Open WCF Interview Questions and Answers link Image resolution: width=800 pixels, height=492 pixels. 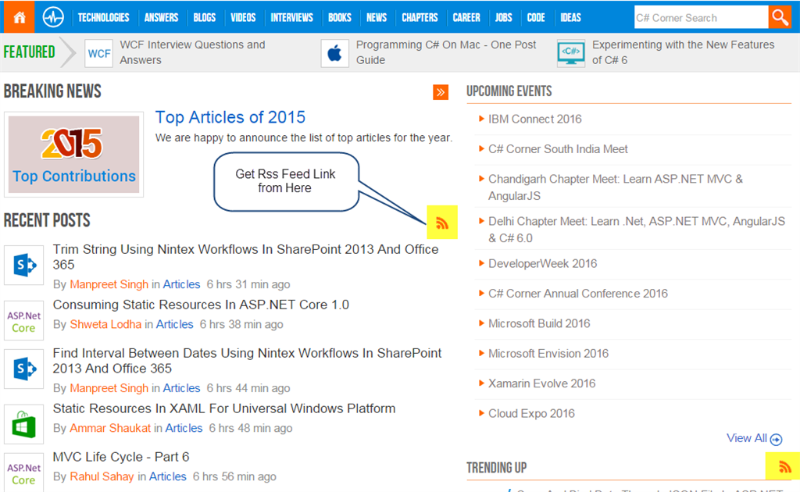[x=192, y=52]
